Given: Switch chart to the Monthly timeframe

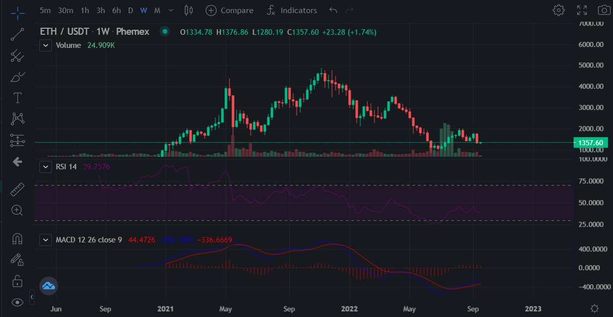Looking at the screenshot, I should 157,10.
